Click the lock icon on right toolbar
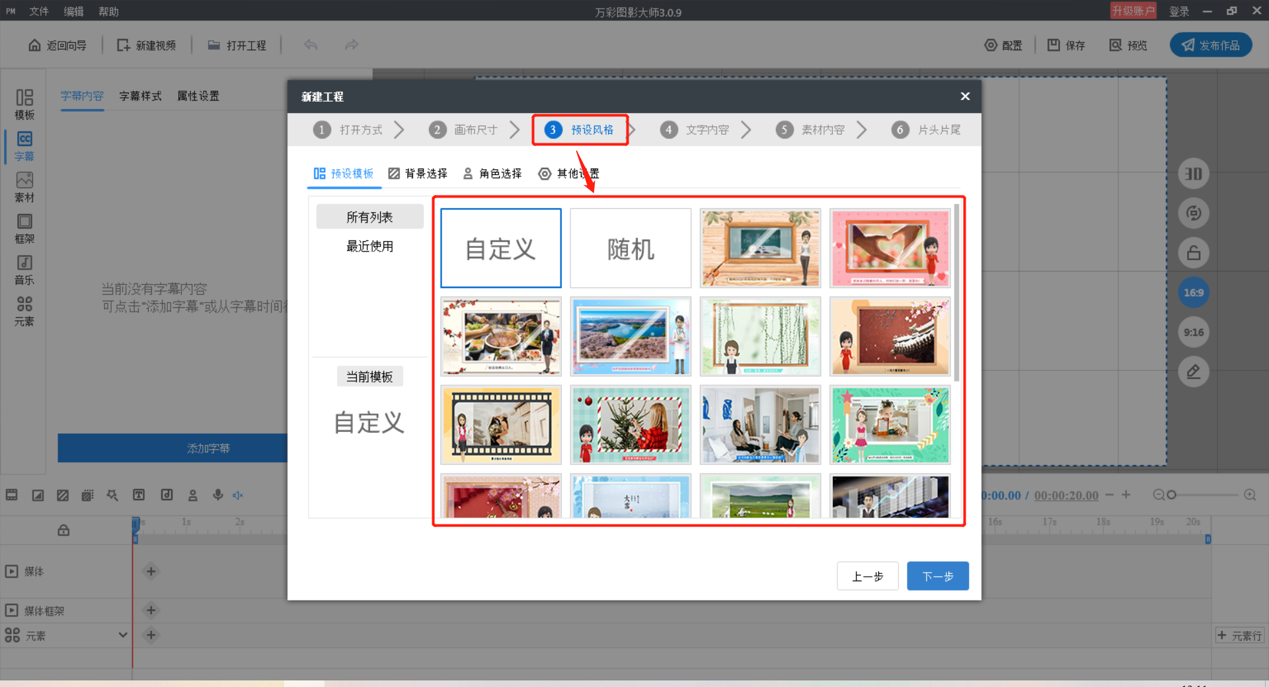 pyautogui.click(x=1194, y=253)
